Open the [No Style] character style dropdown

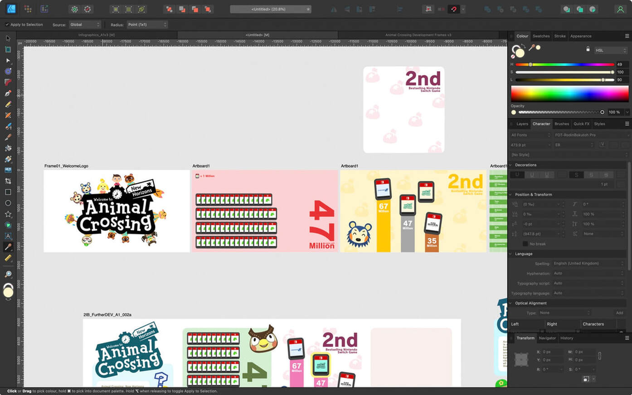(x=569, y=155)
